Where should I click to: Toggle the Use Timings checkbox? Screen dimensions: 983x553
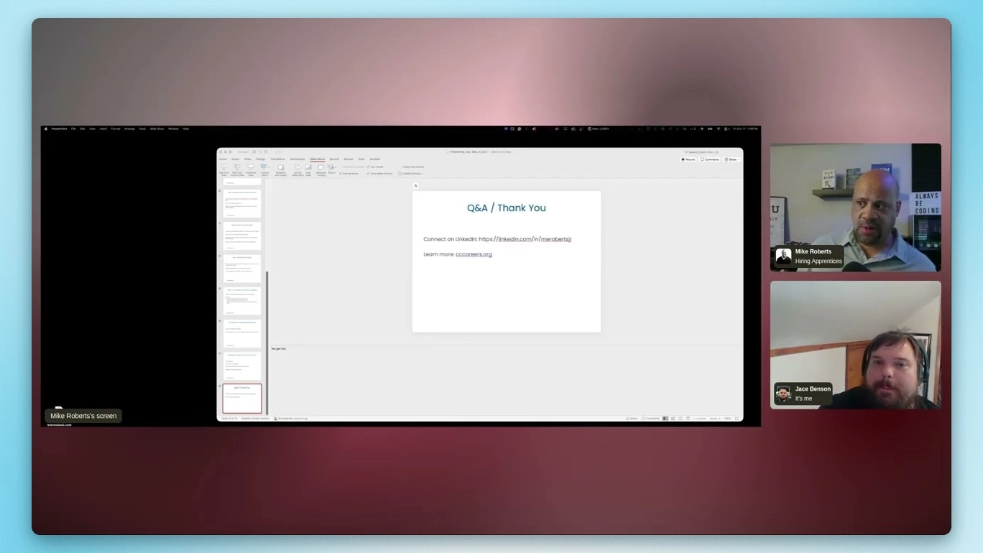(x=369, y=167)
